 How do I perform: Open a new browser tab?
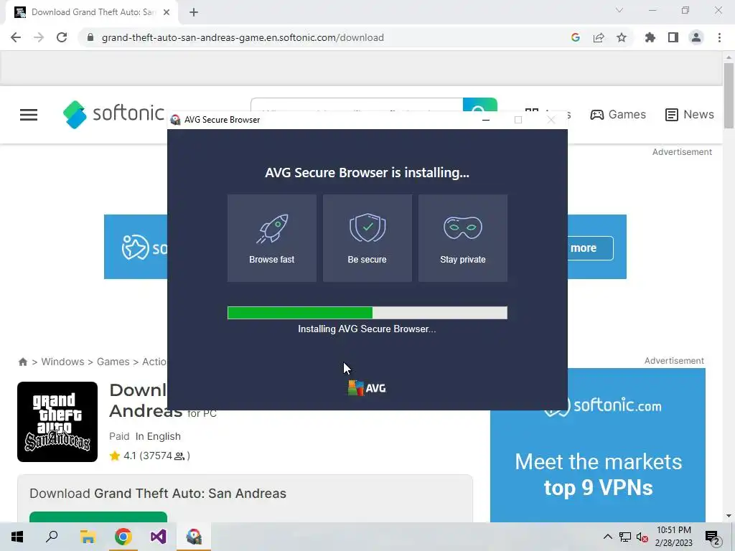click(194, 13)
